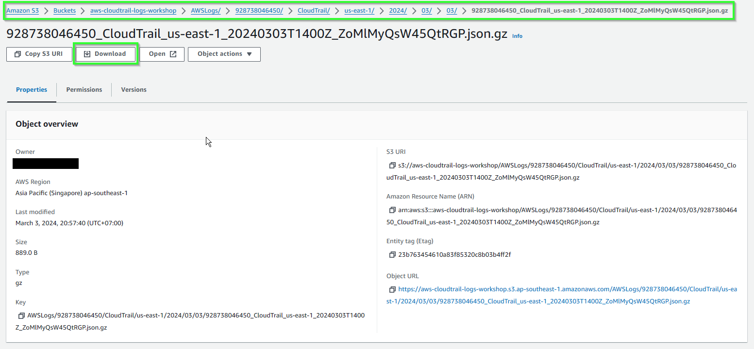Open the Info link beside object title
This screenshot has height=349, width=754.
(x=517, y=36)
